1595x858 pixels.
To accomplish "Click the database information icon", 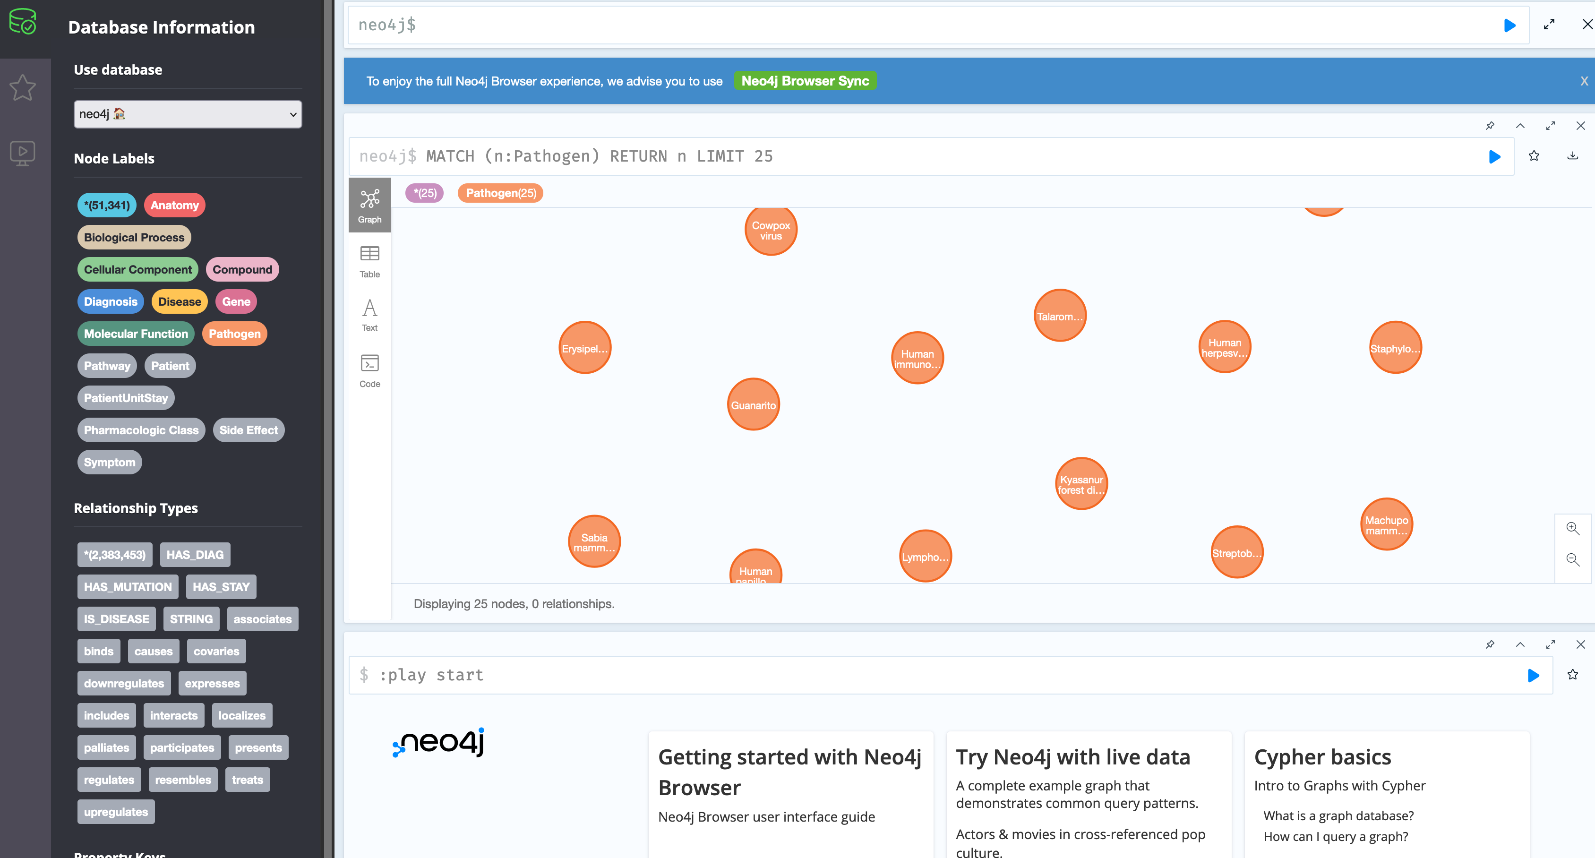I will point(23,22).
